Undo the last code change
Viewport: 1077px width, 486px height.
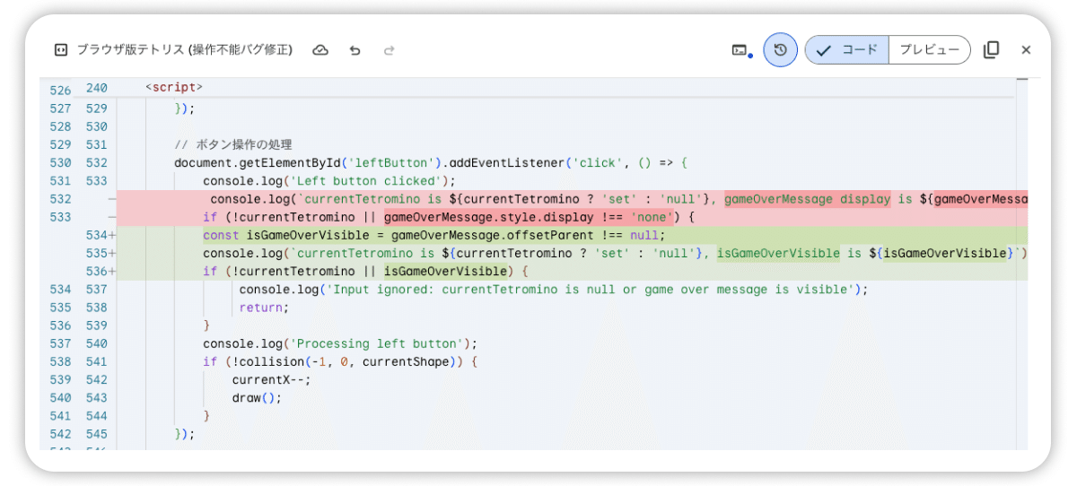[355, 50]
